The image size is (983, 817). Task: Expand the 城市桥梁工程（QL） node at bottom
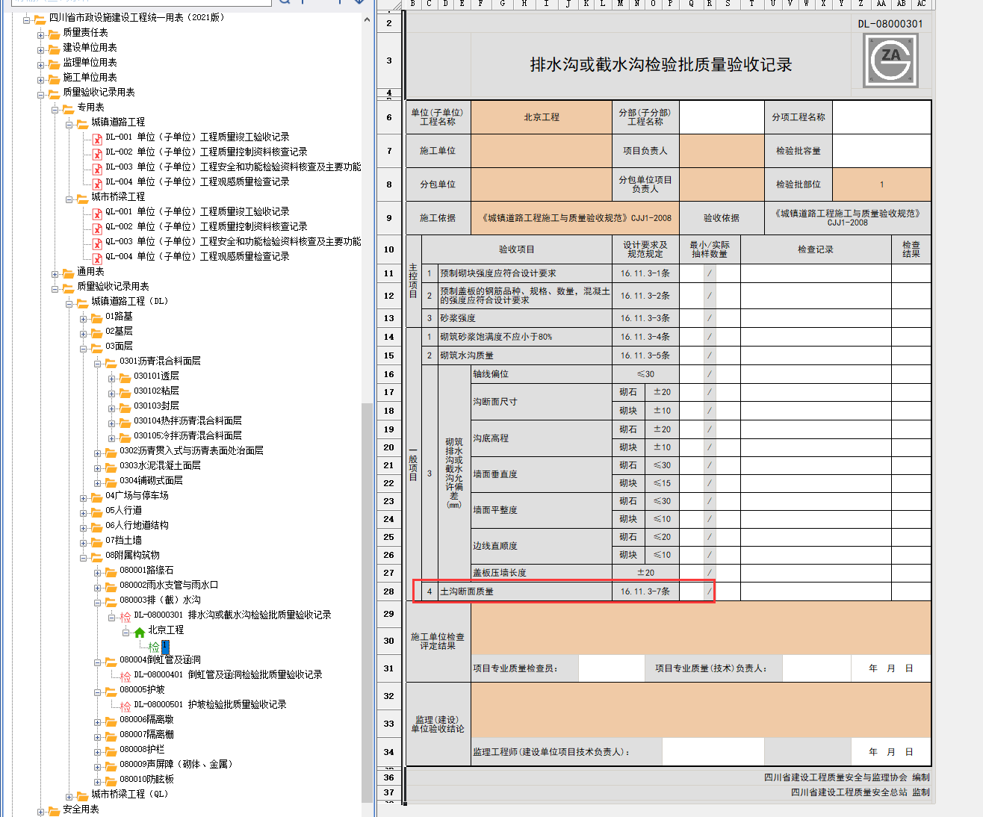(x=69, y=796)
